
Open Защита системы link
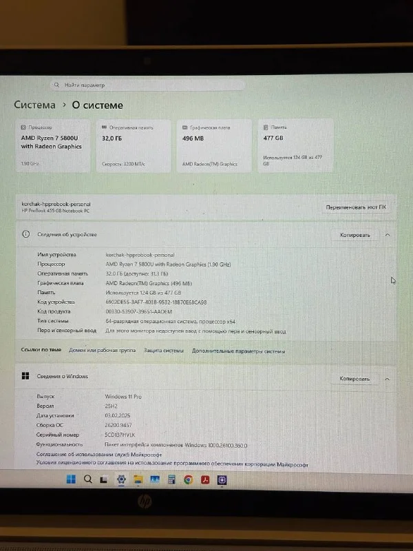pyautogui.click(x=164, y=351)
